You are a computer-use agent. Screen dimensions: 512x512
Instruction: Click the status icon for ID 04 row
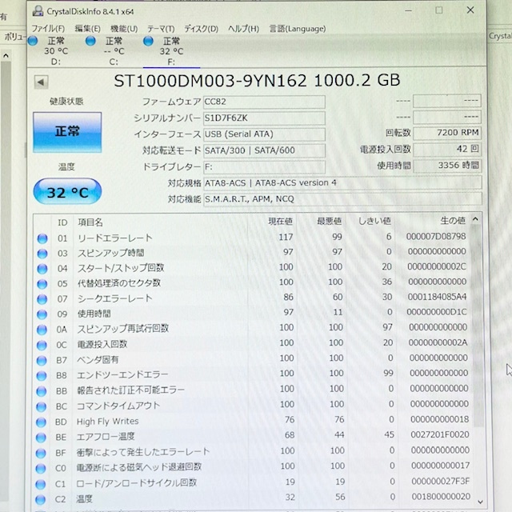click(42, 269)
